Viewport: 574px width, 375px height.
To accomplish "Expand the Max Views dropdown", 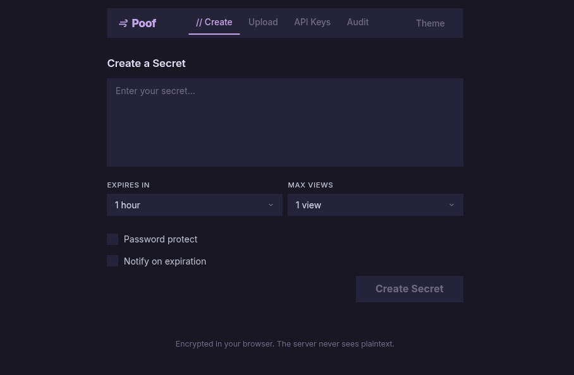I will tap(376, 205).
